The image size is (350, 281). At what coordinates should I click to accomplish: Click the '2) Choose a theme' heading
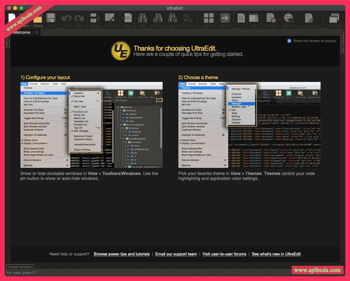198,77
